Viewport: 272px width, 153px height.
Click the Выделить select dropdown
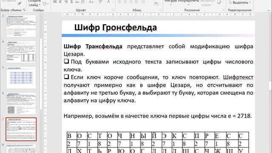[240, 3]
